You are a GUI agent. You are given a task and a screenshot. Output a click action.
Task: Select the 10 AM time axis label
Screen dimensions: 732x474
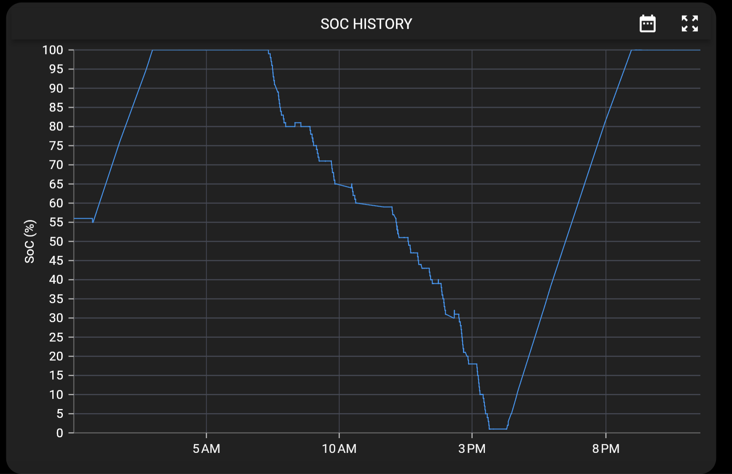339,449
